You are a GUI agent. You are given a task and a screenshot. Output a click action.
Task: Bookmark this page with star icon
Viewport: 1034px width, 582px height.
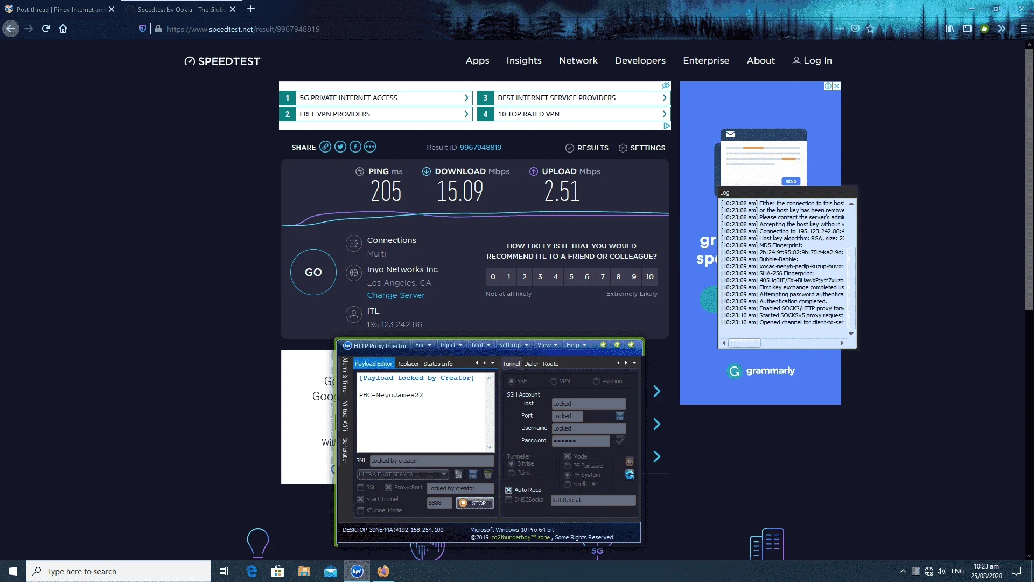click(x=870, y=29)
